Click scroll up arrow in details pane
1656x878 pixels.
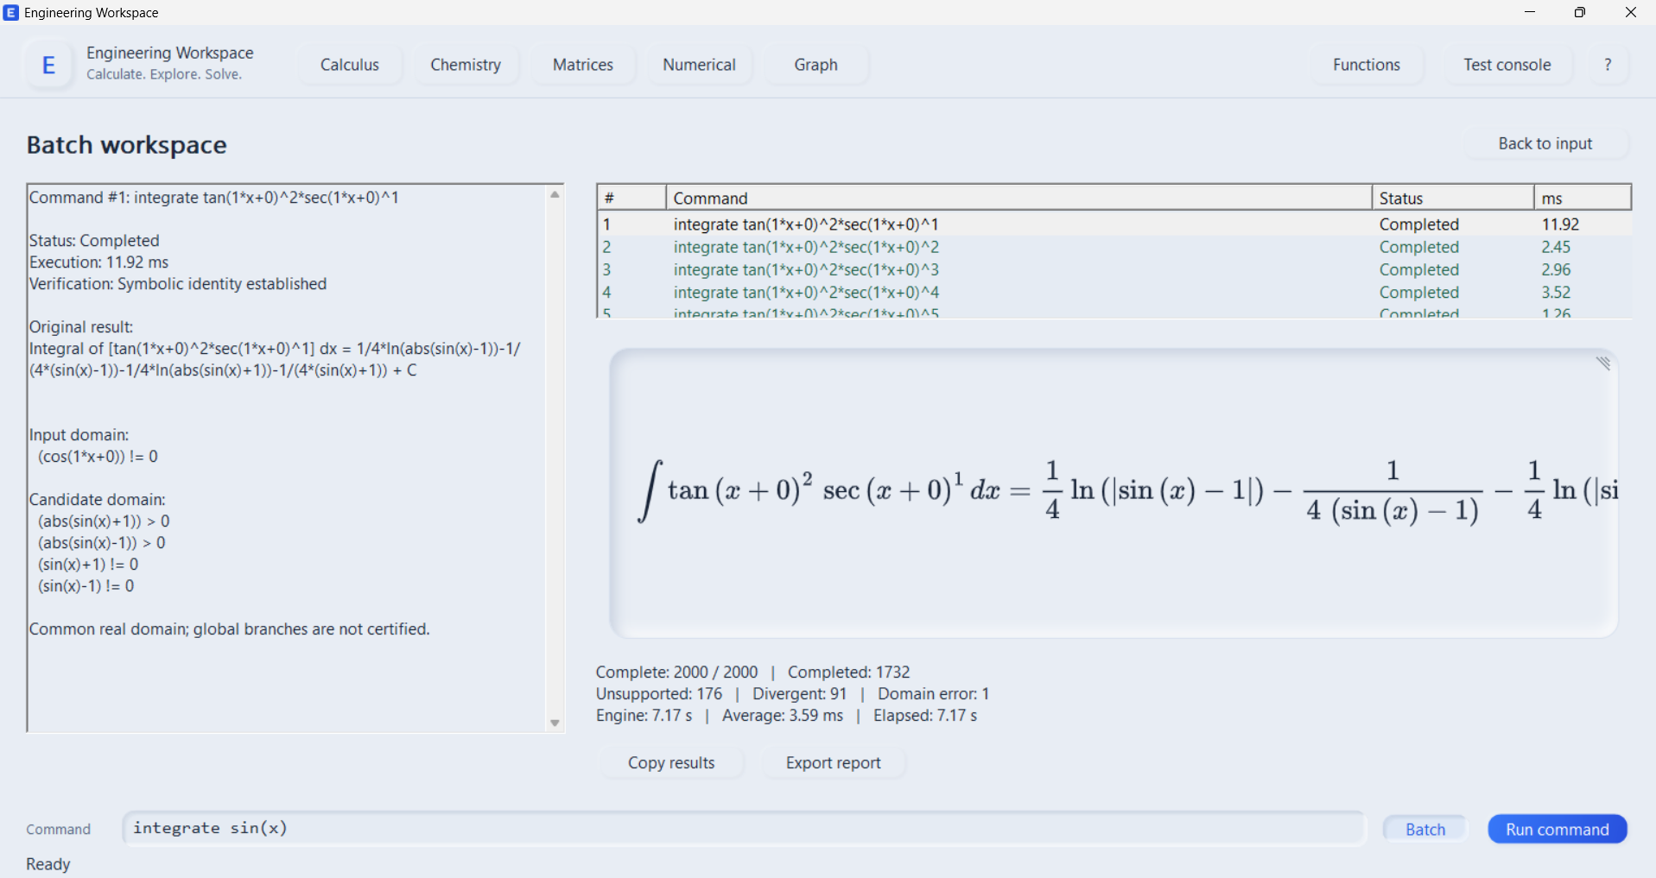555,195
